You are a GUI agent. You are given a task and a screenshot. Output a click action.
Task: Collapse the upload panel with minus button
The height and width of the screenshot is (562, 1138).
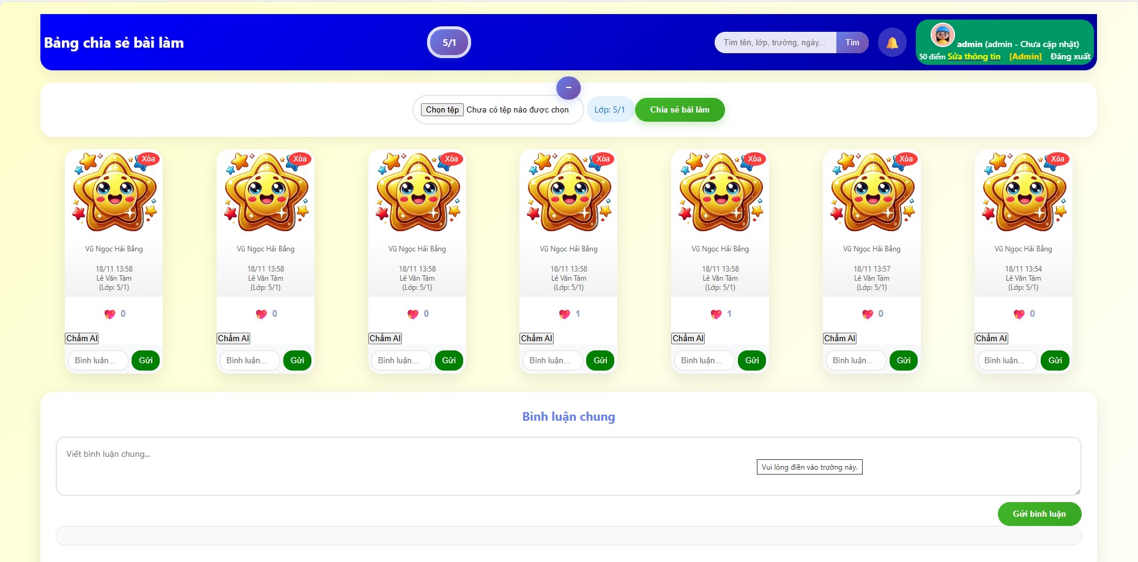click(x=568, y=87)
